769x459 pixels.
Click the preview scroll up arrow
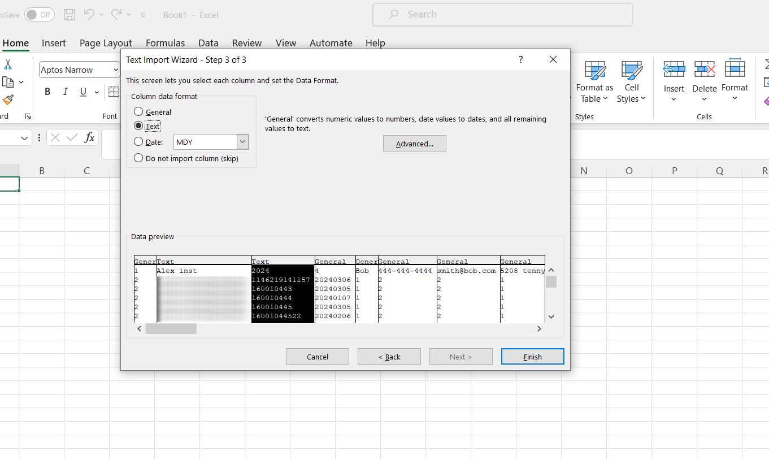click(x=551, y=270)
